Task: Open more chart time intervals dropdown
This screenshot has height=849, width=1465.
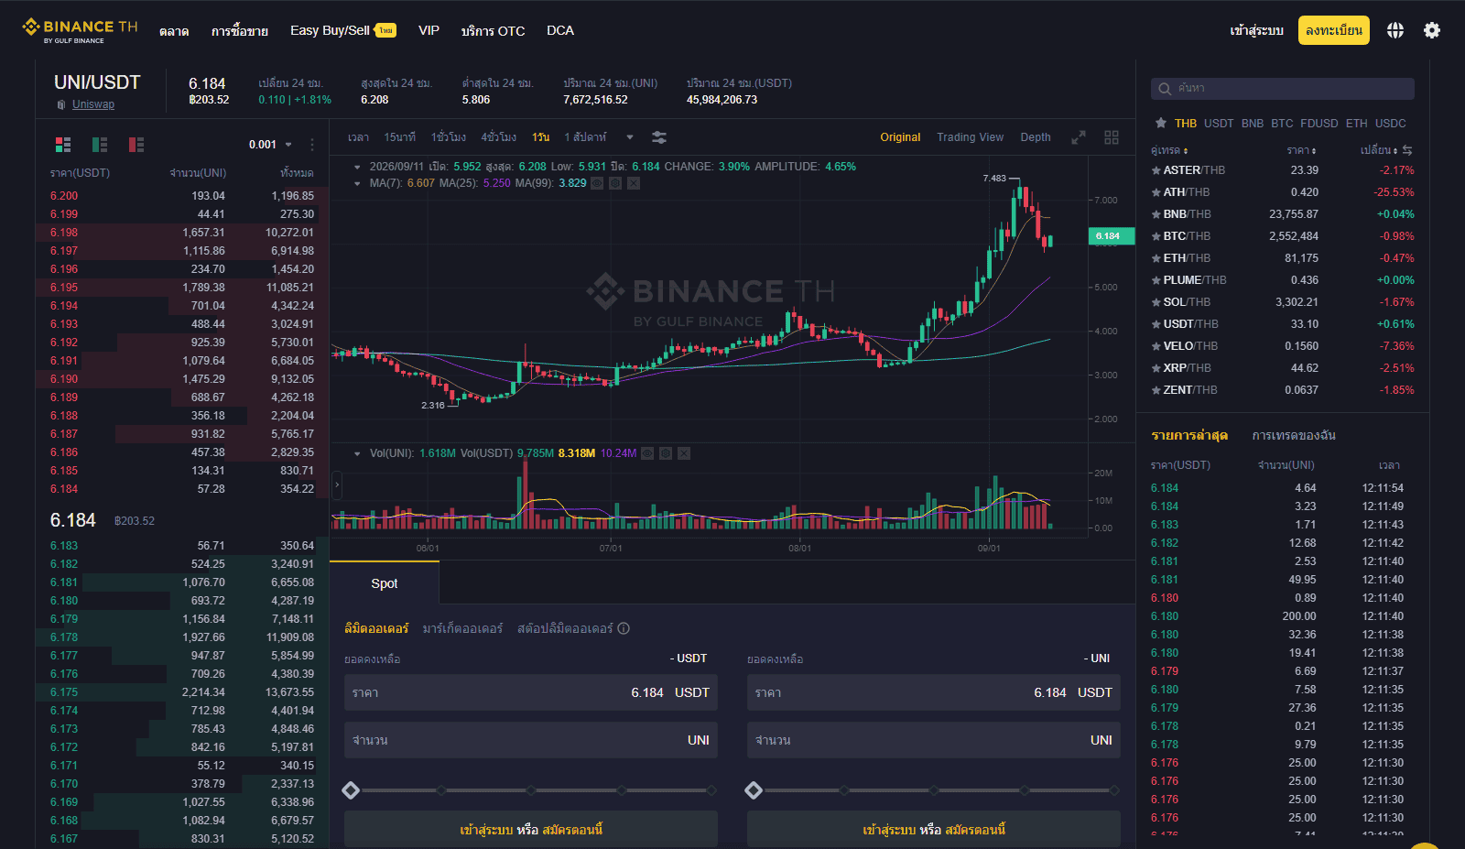Action: click(630, 137)
